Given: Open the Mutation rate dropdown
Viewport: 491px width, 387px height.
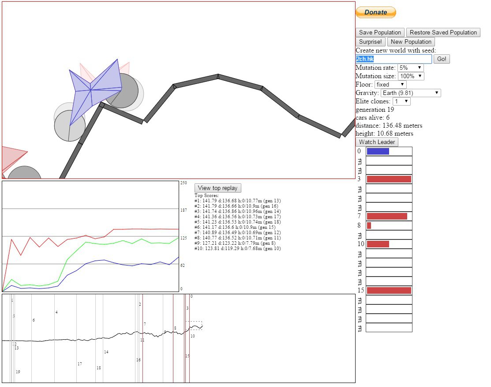Looking at the screenshot, I should pyautogui.click(x=411, y=68).
